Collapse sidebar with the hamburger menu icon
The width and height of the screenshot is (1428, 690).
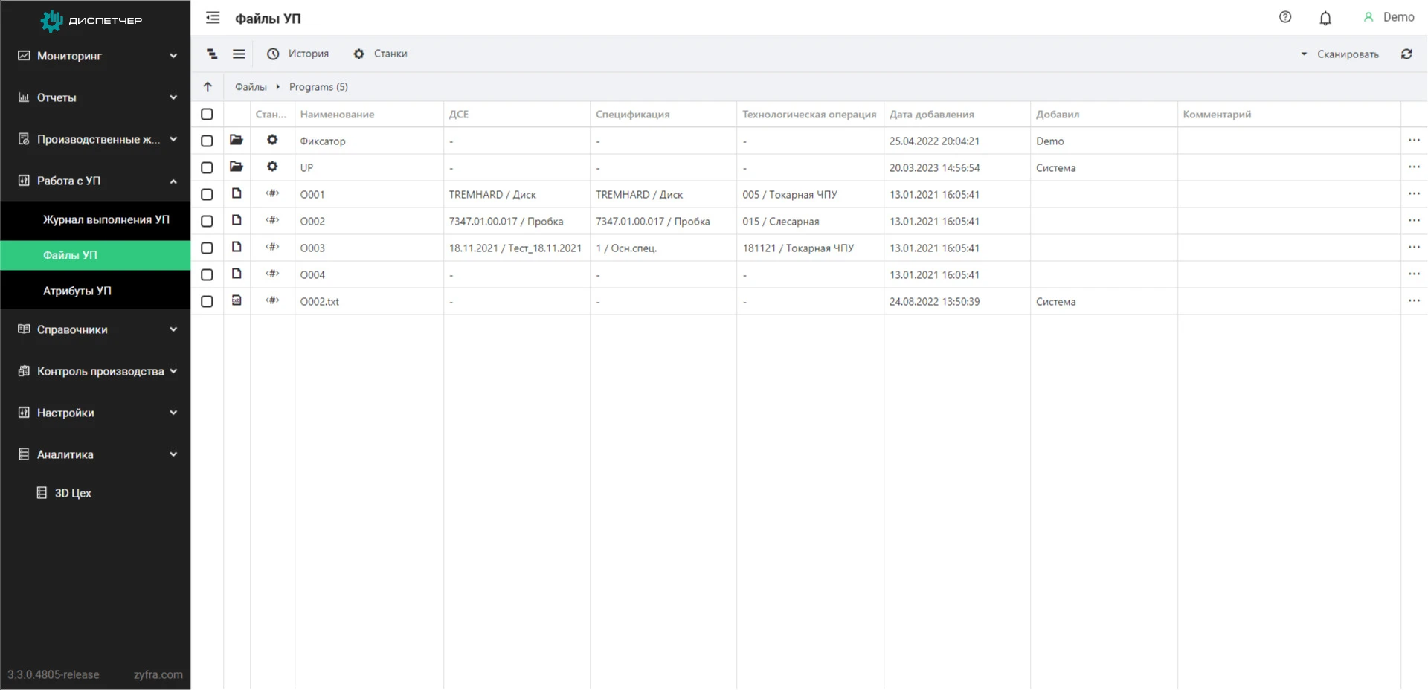(x=213, y=18)
